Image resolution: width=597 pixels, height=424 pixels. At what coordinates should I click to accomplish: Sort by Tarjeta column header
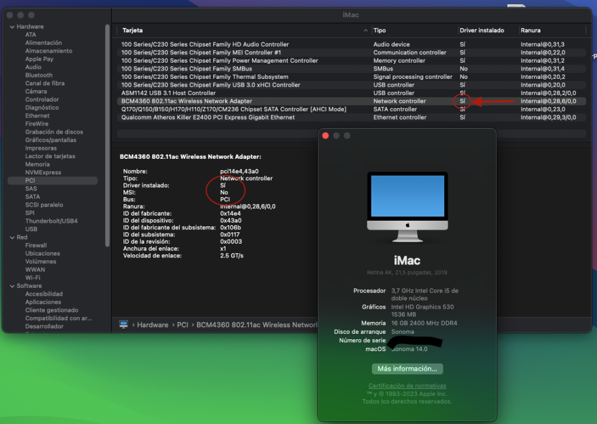133,30
